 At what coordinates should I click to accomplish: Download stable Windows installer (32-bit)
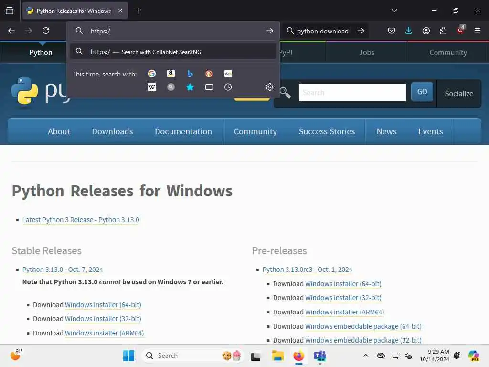click(103, 319)
